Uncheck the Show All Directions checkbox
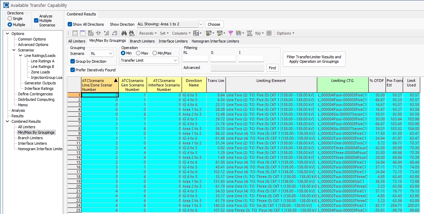Image resolution: width=424 pixels, height=214 pixels. (x=70, y=24)
